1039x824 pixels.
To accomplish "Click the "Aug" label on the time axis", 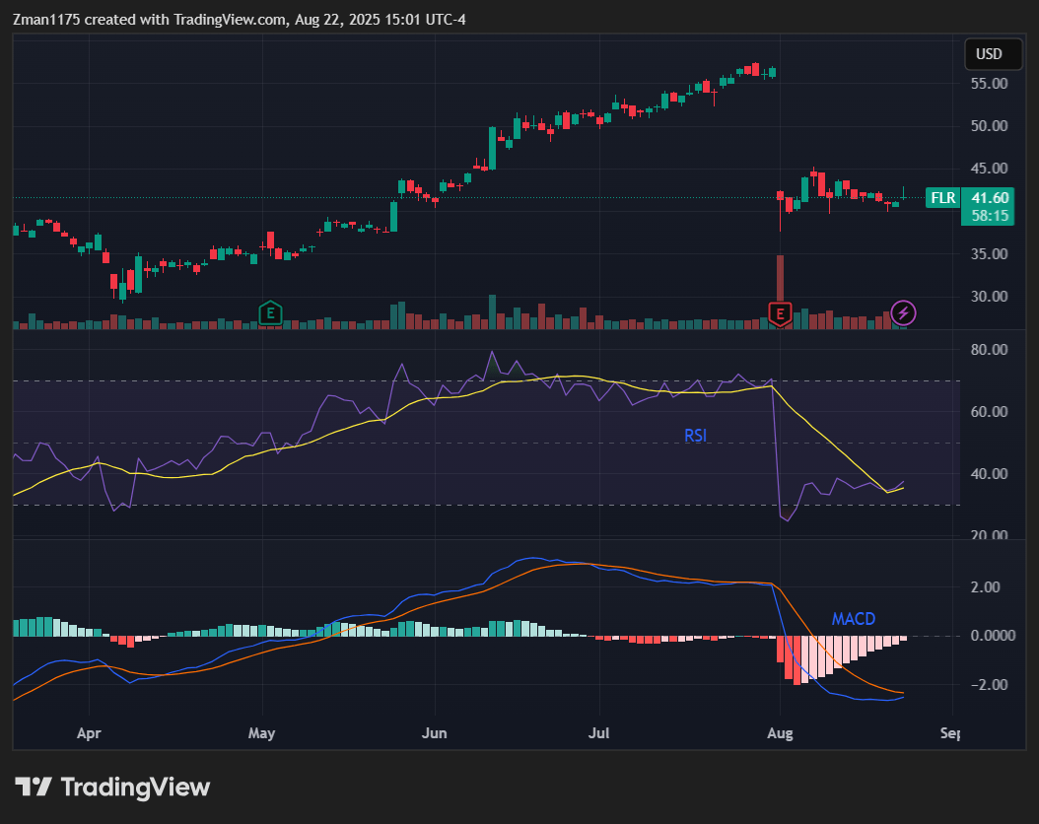I will pos(780,733).
